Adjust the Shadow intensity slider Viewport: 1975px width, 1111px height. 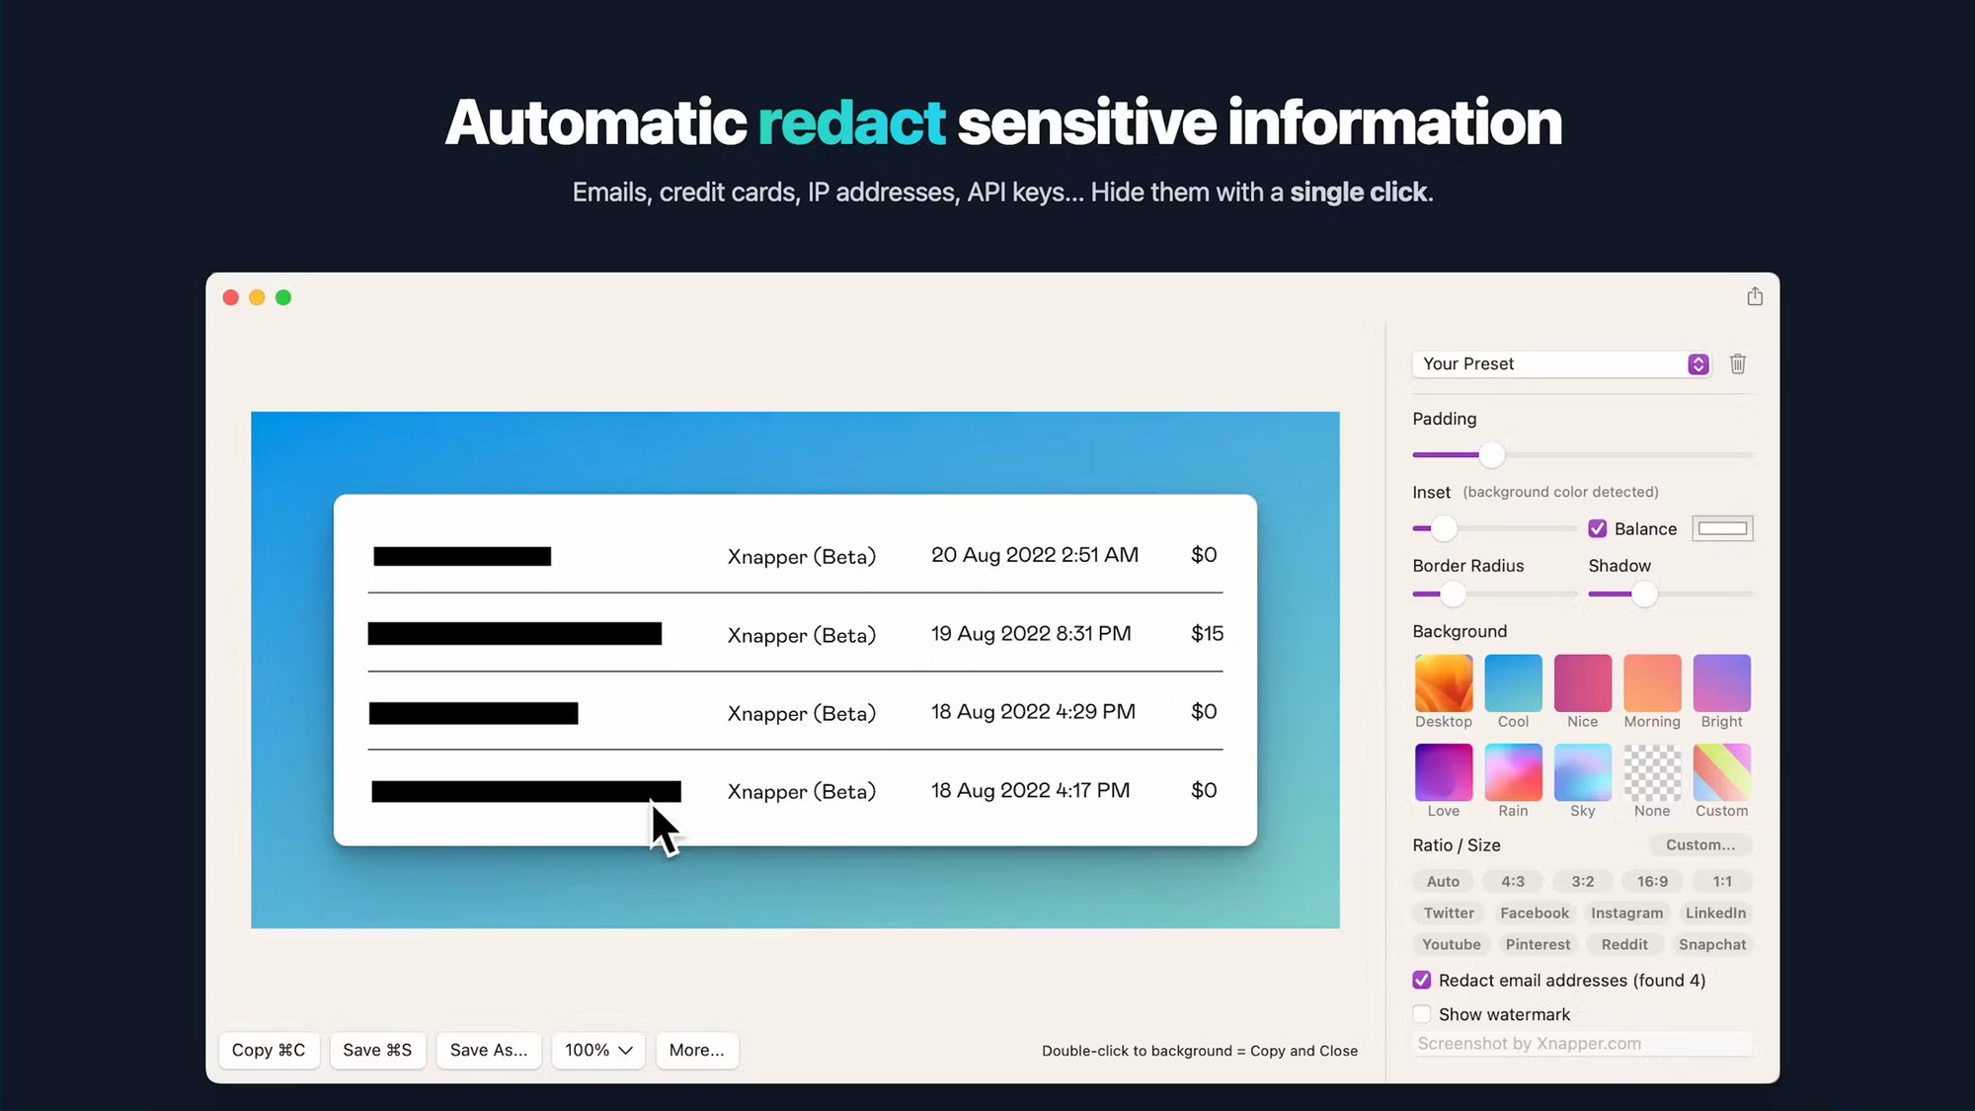(1644, 594)
